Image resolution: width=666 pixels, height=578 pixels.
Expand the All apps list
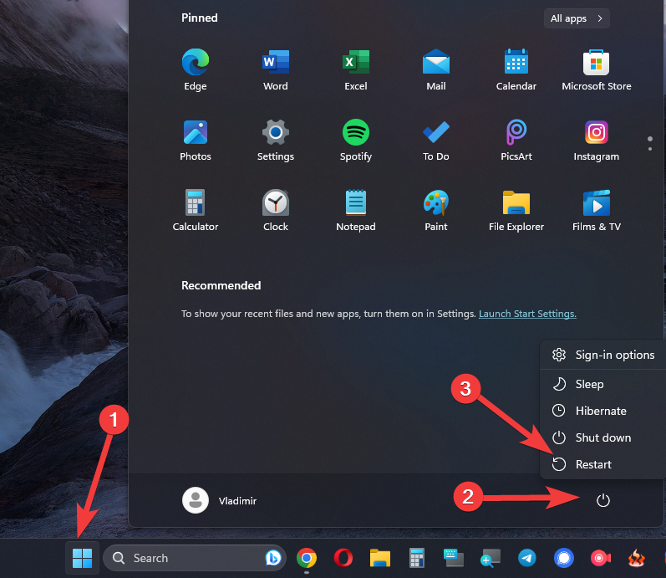click(576, 18)
